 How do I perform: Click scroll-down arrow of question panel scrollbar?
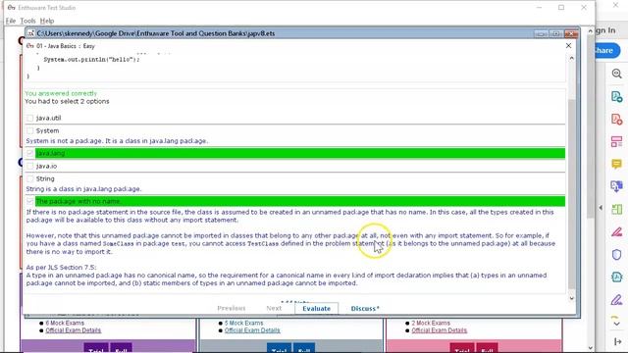(x=571, y=298)
